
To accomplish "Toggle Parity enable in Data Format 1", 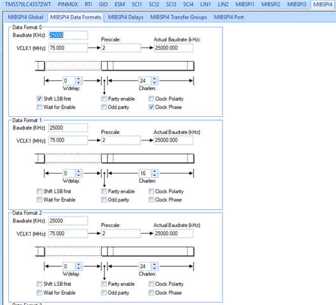I will pyautogui.click(x=104, y=191).
